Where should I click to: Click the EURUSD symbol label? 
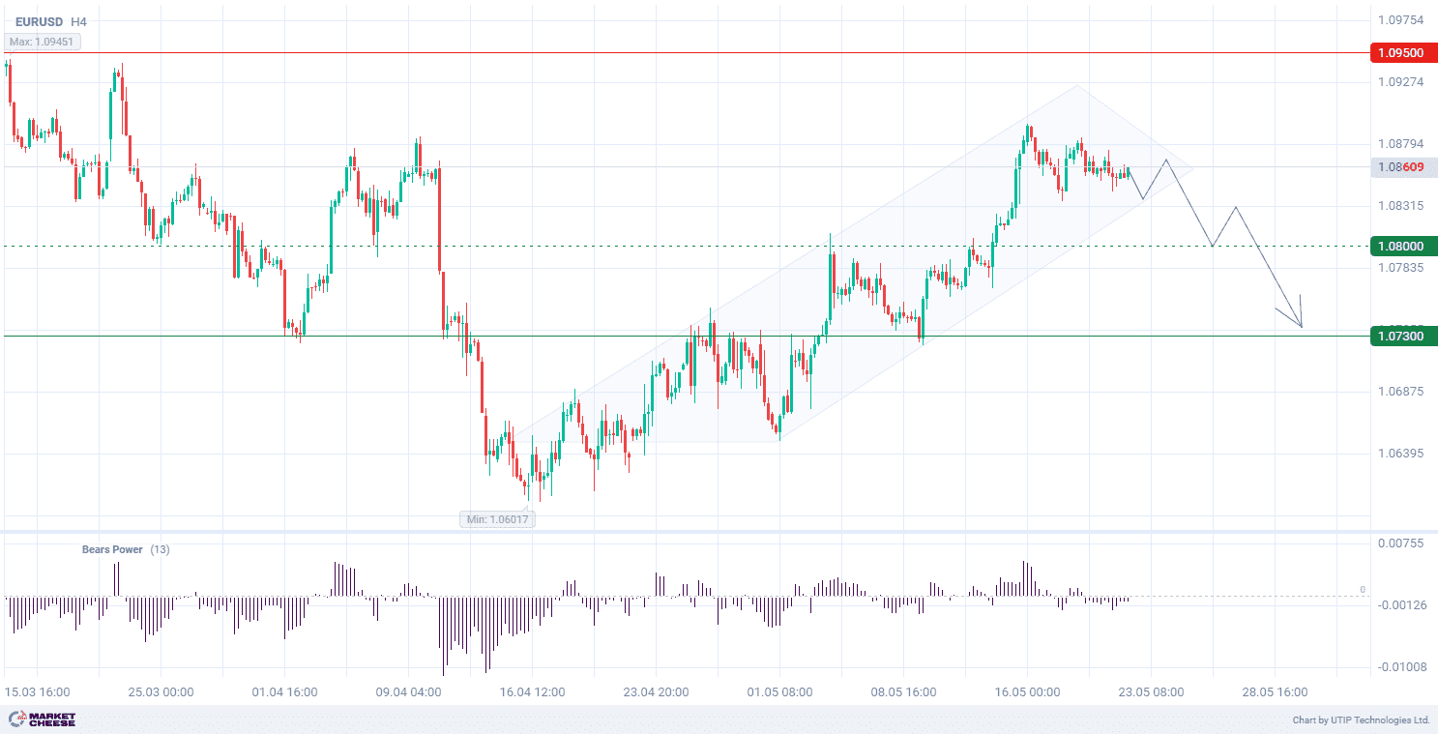coord(38,21)
